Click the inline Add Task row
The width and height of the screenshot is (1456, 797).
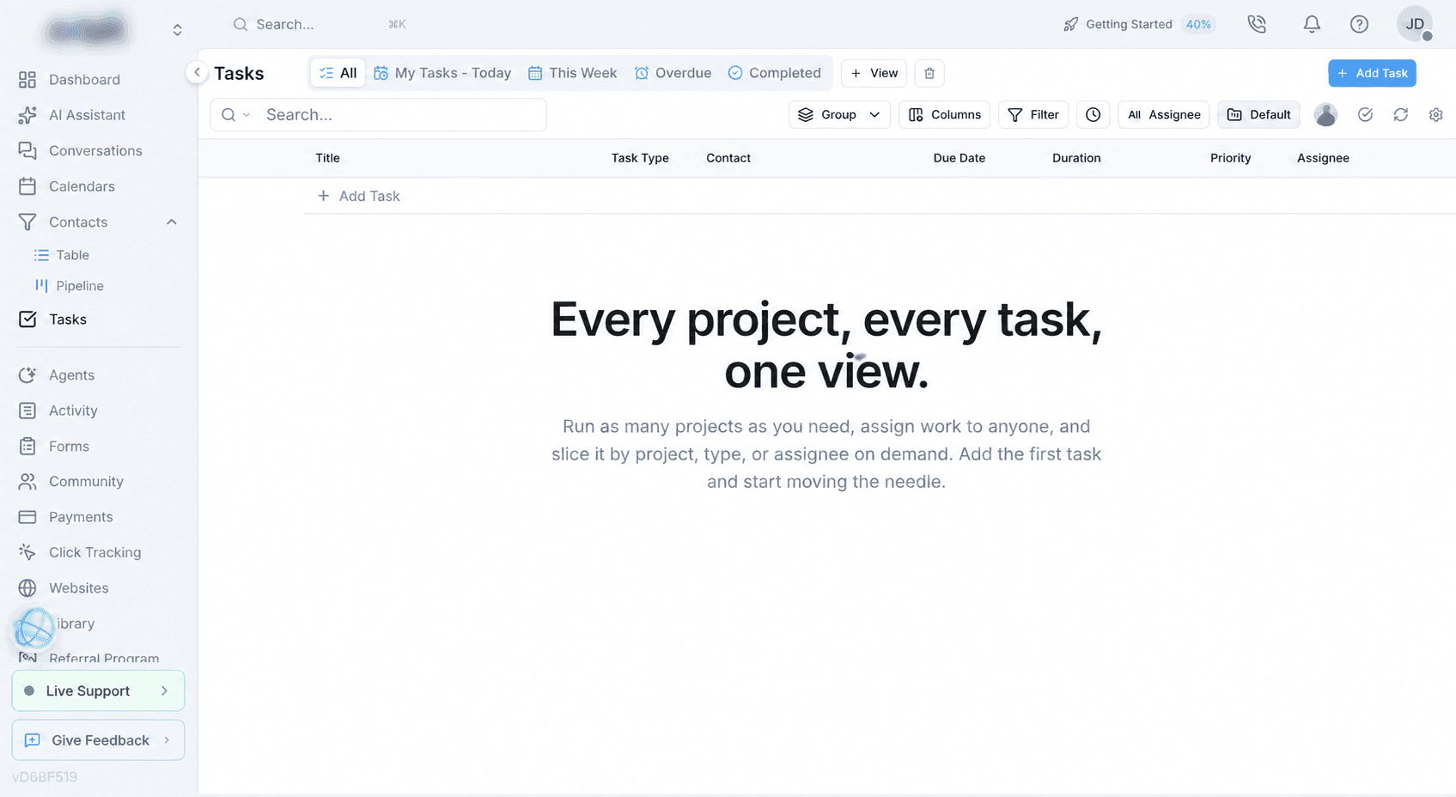359,196
